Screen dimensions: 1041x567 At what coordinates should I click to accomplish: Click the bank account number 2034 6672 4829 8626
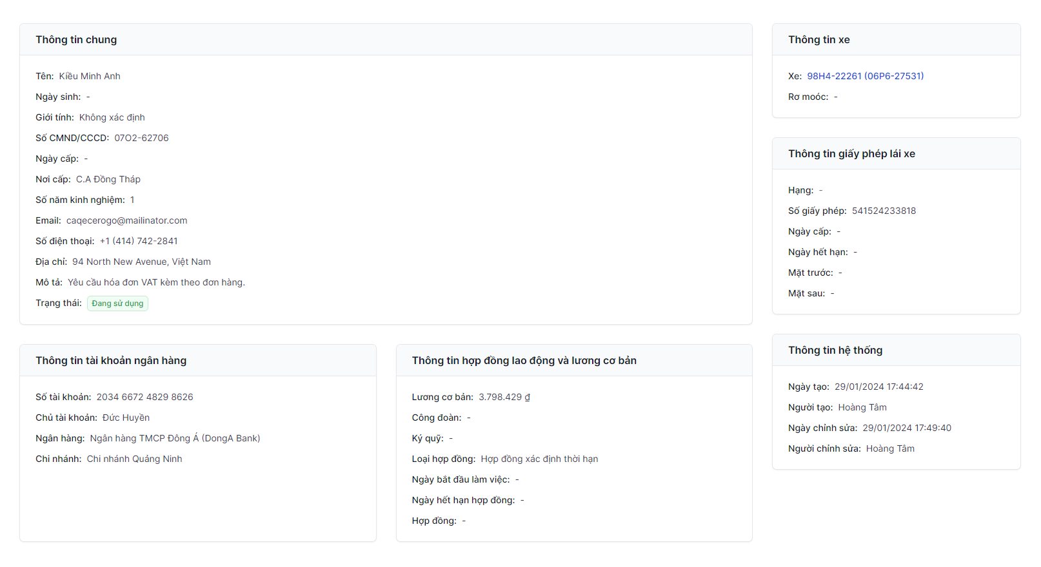[144, 397]
